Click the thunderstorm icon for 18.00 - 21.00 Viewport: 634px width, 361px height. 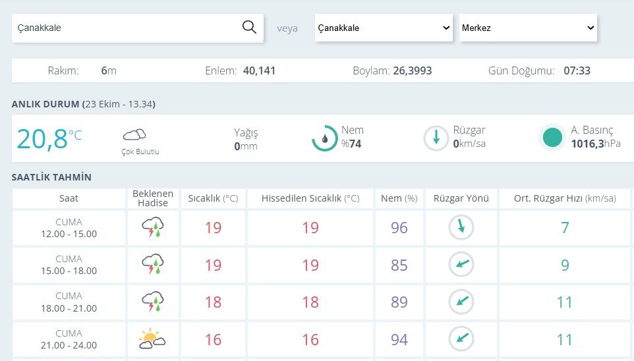pos(152,302)
